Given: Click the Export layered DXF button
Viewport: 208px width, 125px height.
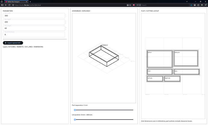Looking at the screenshot, I should pos(13,43).
